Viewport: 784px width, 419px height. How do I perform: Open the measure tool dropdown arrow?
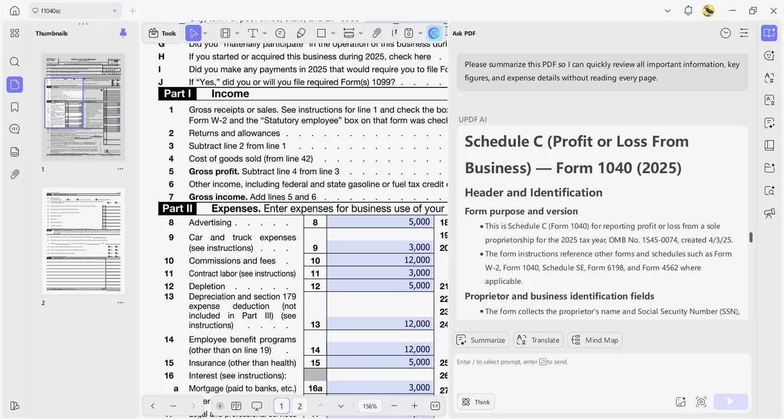[361, 33]
